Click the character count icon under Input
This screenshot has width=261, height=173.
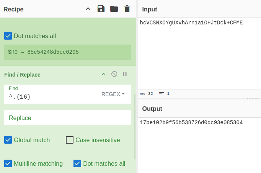coord(143,94)
